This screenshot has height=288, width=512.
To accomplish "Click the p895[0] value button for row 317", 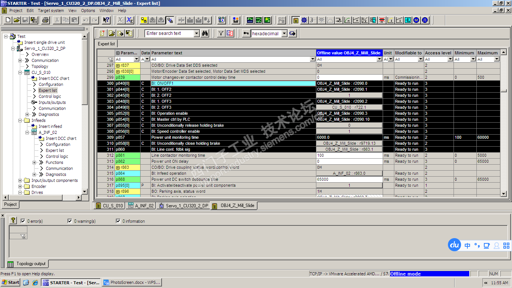I will [x=349, y=185].
